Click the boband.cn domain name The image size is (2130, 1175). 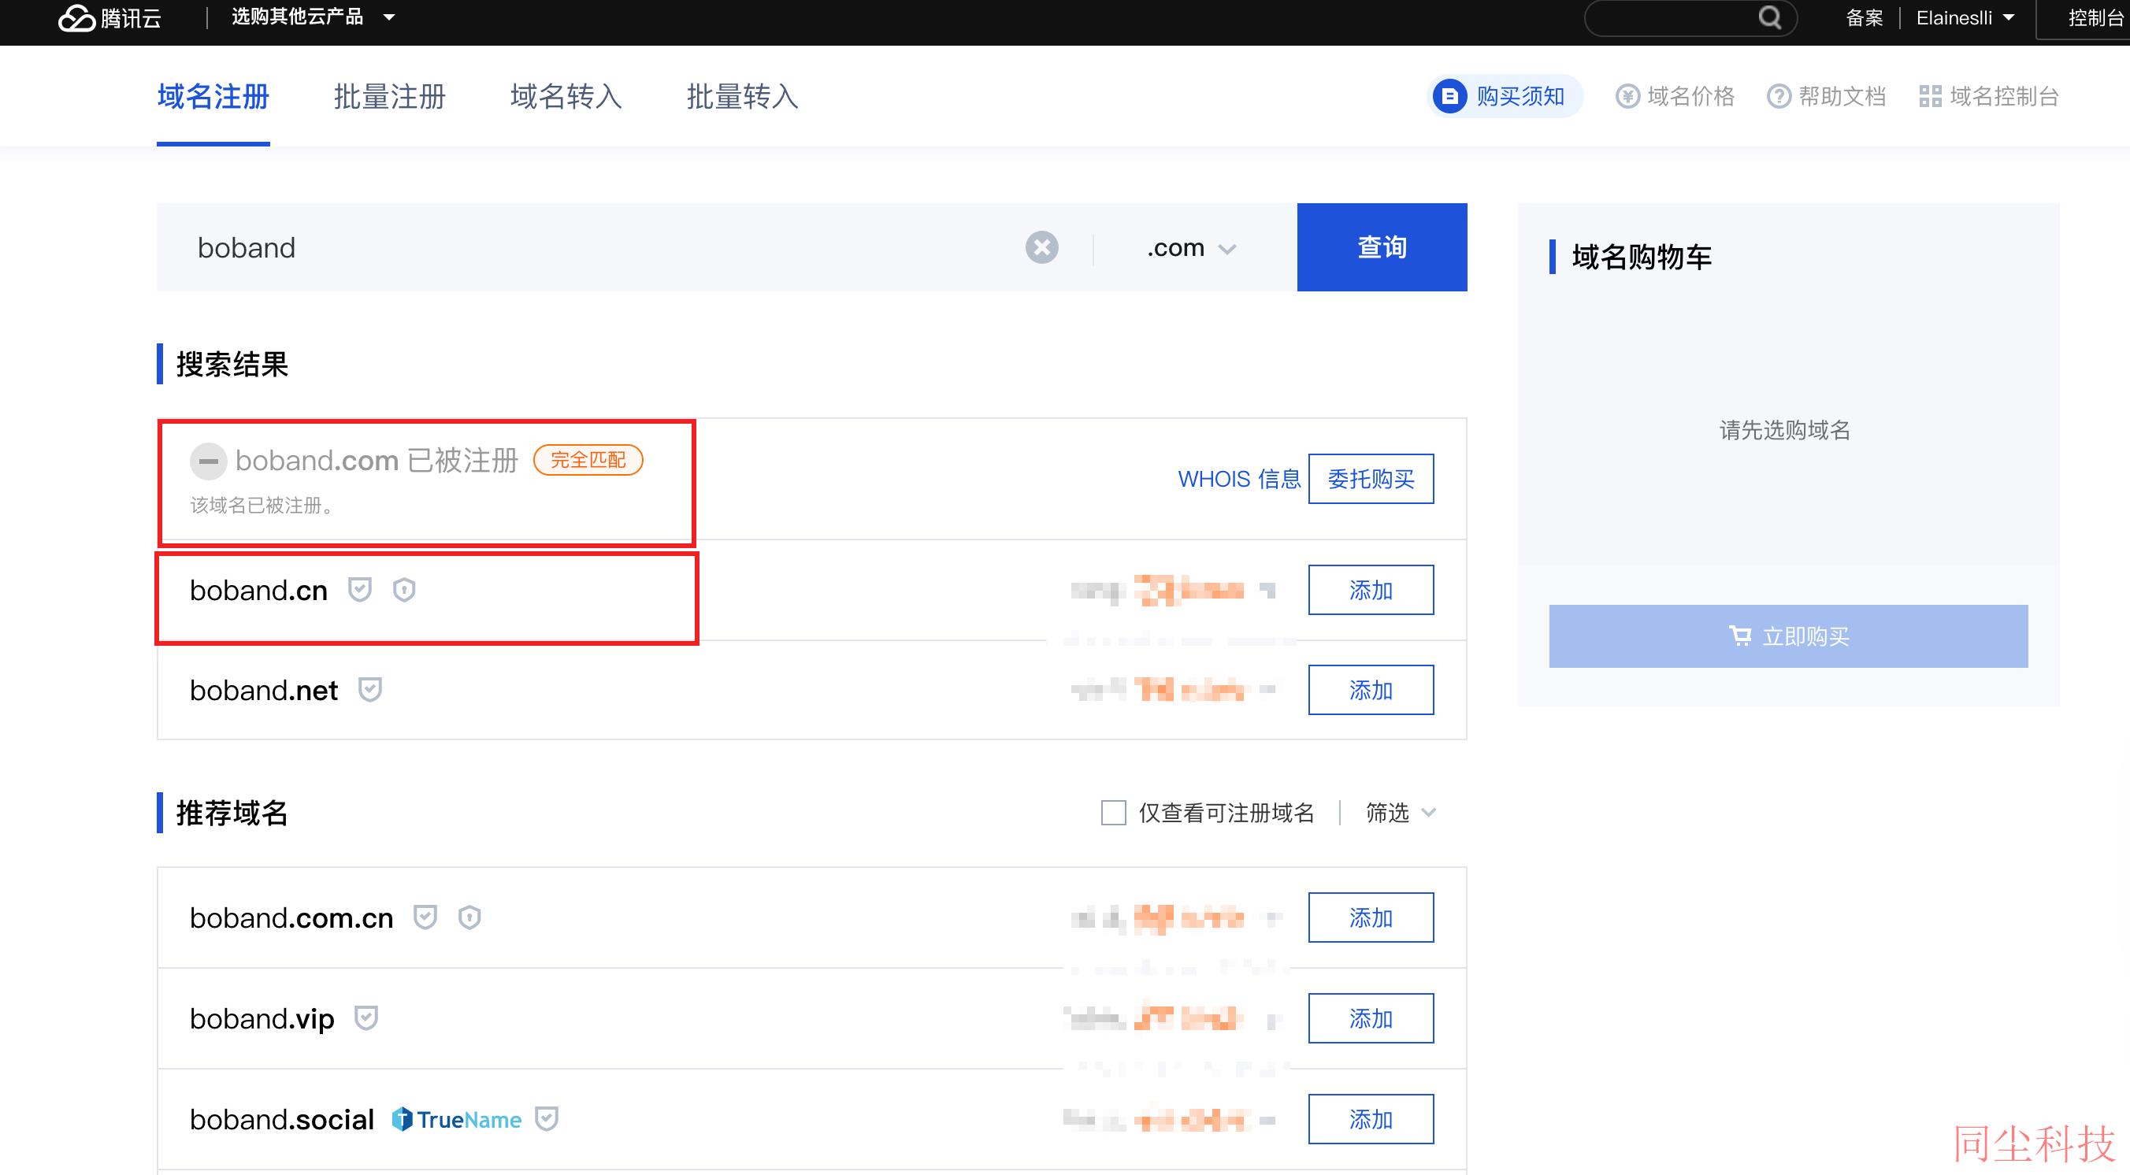259,591
